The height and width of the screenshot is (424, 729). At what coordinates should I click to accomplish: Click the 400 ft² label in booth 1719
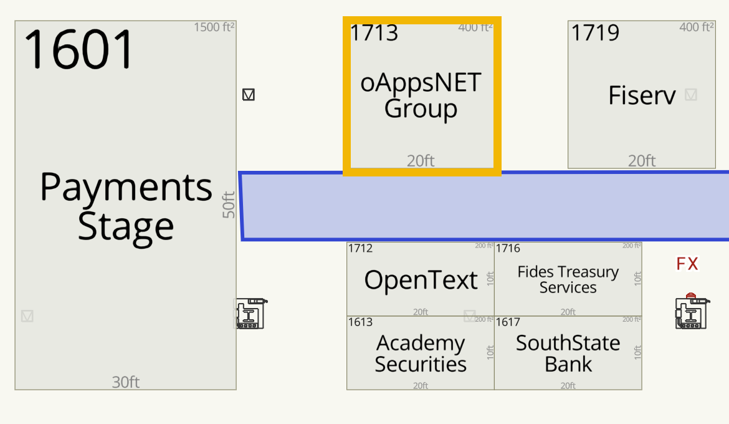click(697, 27)
